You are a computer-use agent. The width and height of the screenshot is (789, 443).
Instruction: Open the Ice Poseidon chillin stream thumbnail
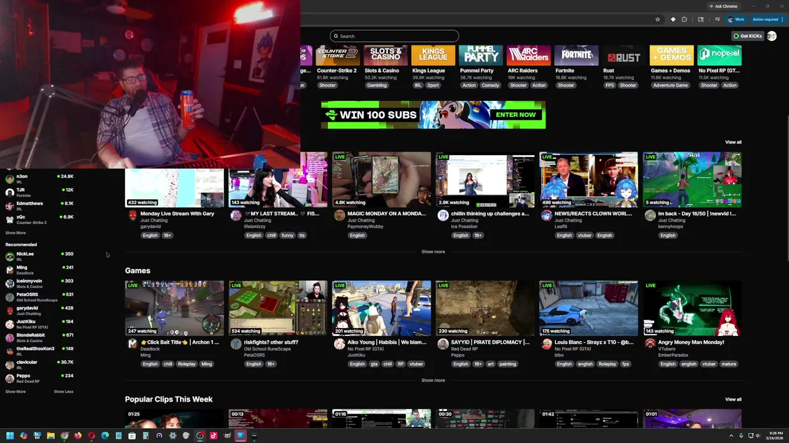pos(485,180)
